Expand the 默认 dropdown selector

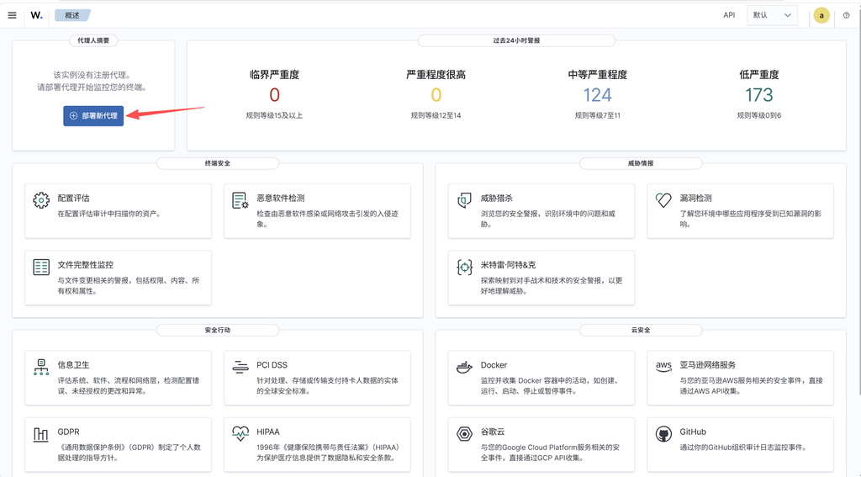(772, 15)
